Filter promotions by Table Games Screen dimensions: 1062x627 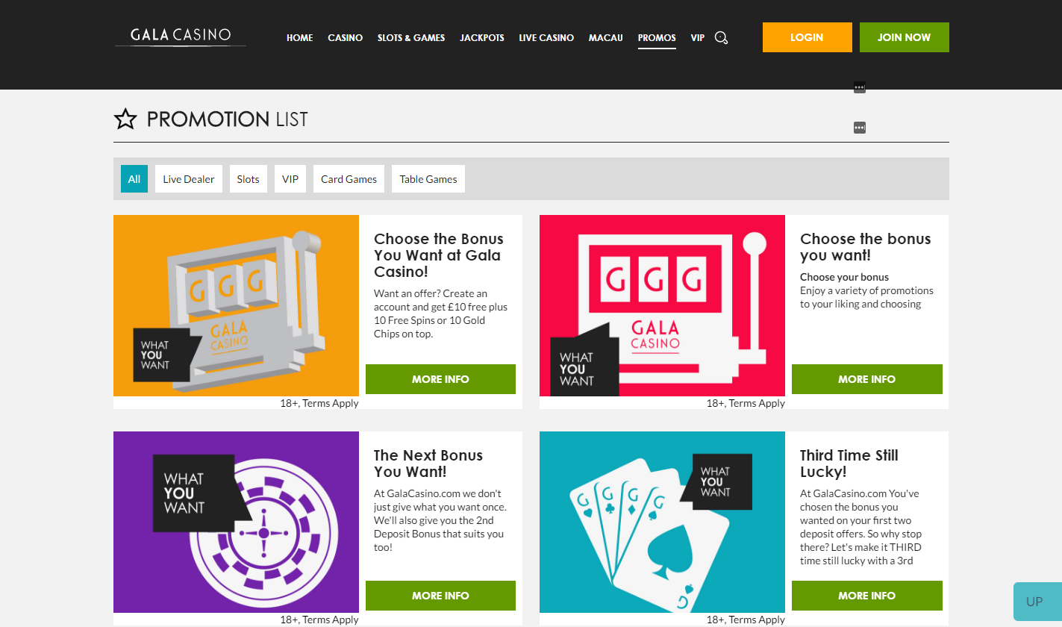click(428, 179)
